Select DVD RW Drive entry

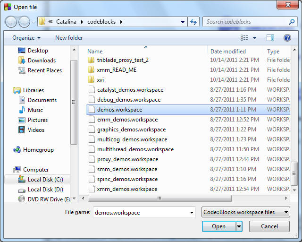[x=49, y=199]
